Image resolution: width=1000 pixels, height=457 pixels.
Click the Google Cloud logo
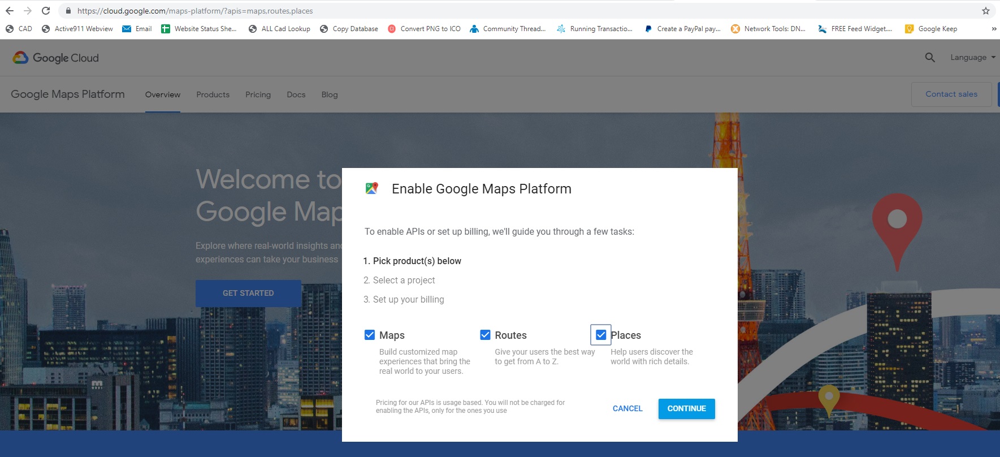point(55,58)
